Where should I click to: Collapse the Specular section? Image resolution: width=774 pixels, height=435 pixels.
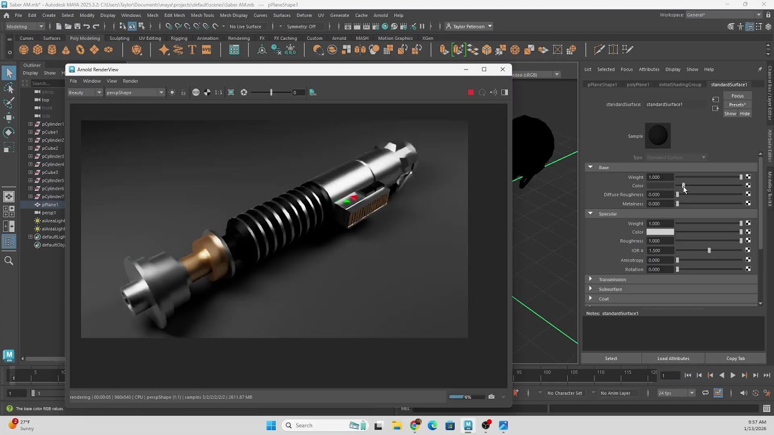point(590,213)
